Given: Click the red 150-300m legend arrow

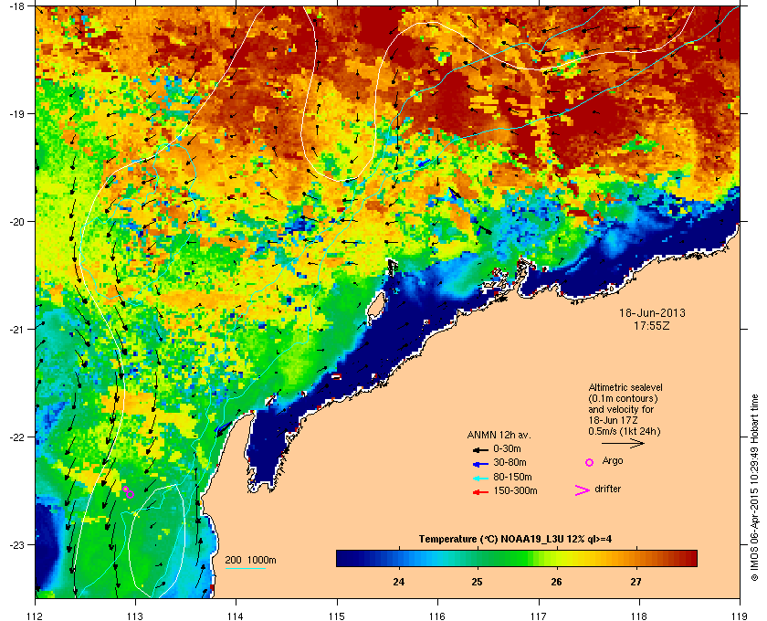Looking at the screenshot, I should coord(481,492).
